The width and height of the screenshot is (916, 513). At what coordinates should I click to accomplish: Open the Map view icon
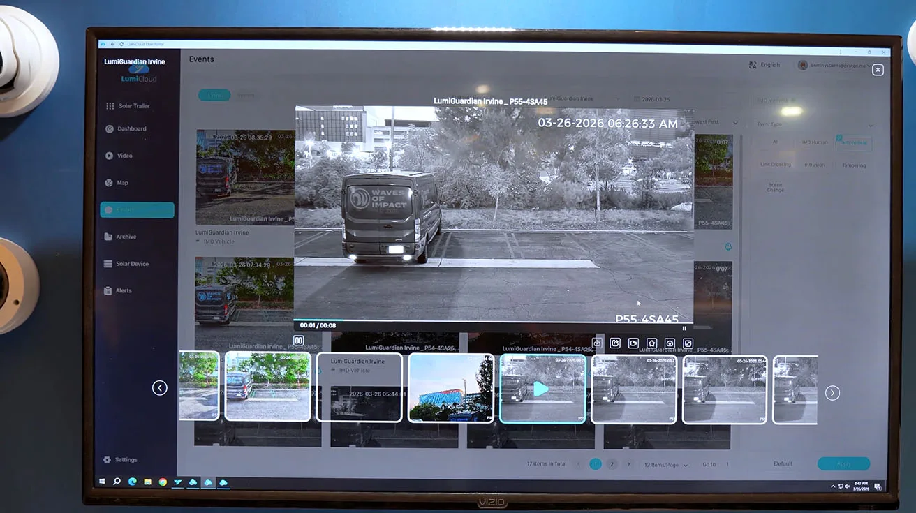point(109,183)
